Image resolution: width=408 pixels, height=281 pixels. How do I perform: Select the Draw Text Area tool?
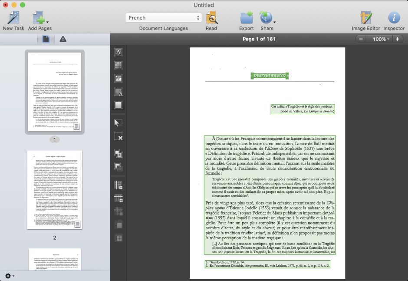tap(118, 52)
